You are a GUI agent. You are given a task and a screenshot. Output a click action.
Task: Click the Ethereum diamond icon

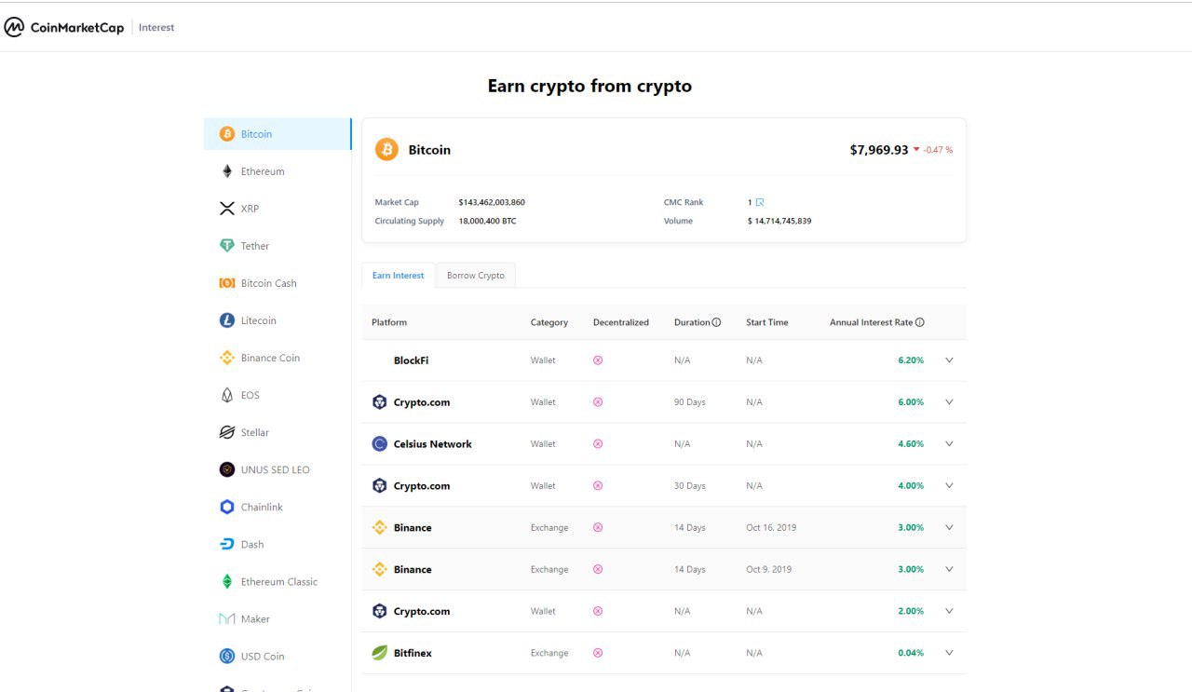click(x=227, y=171)
